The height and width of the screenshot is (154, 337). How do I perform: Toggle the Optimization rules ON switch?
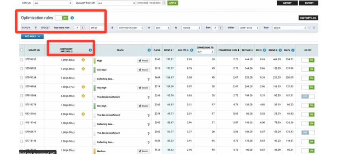[x=61, y=18]
